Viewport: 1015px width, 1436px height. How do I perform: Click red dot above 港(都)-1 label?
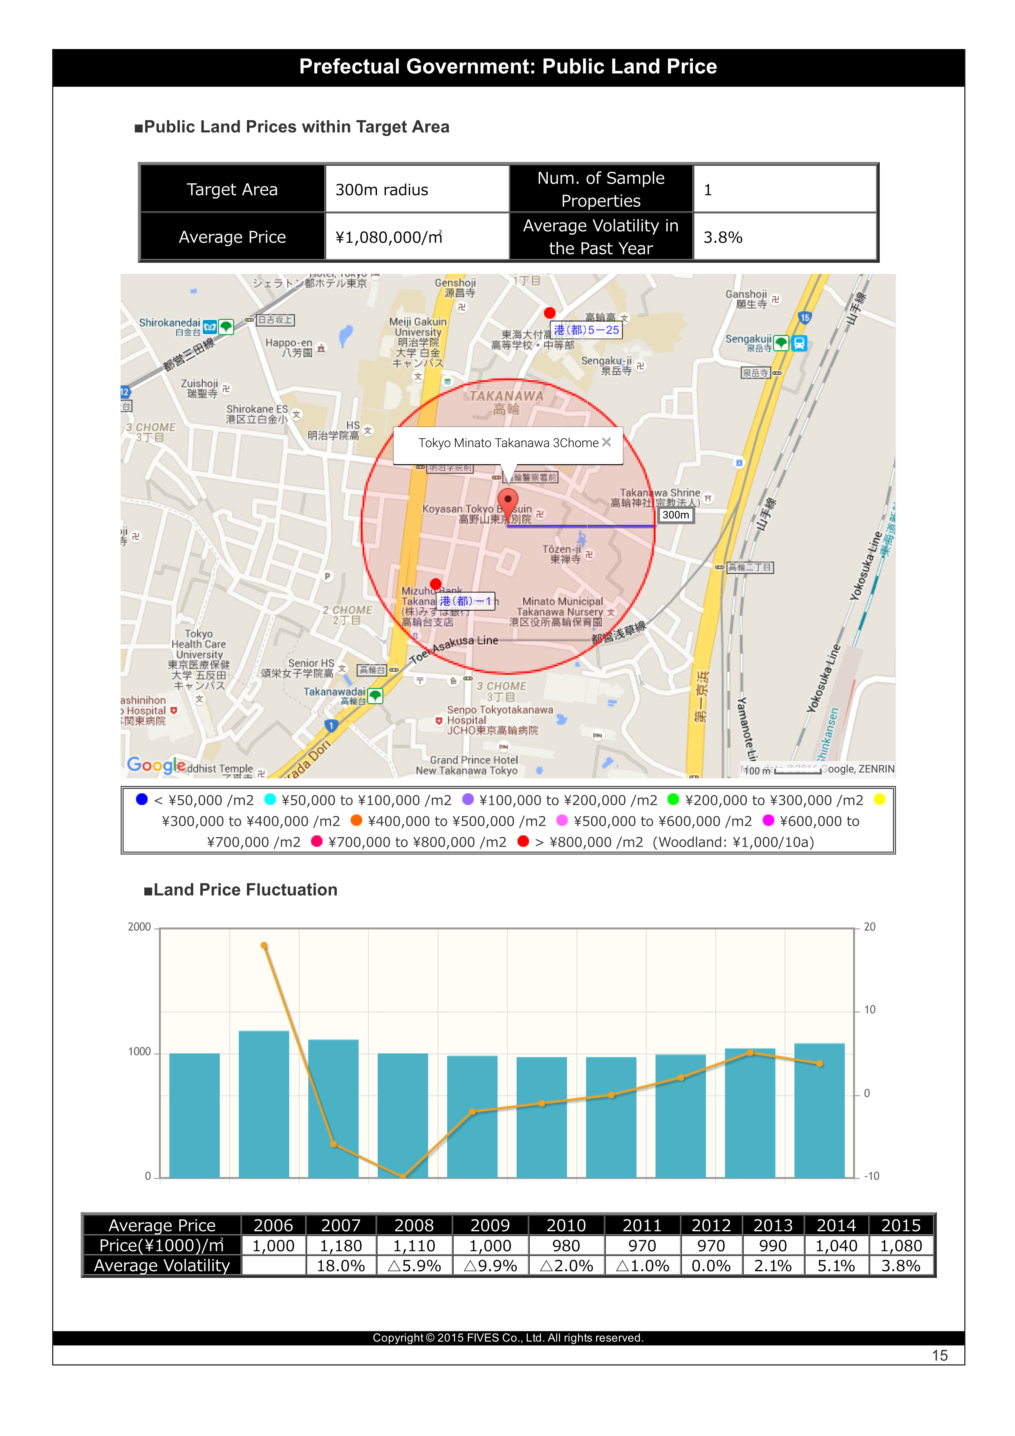tap(436, 584)
